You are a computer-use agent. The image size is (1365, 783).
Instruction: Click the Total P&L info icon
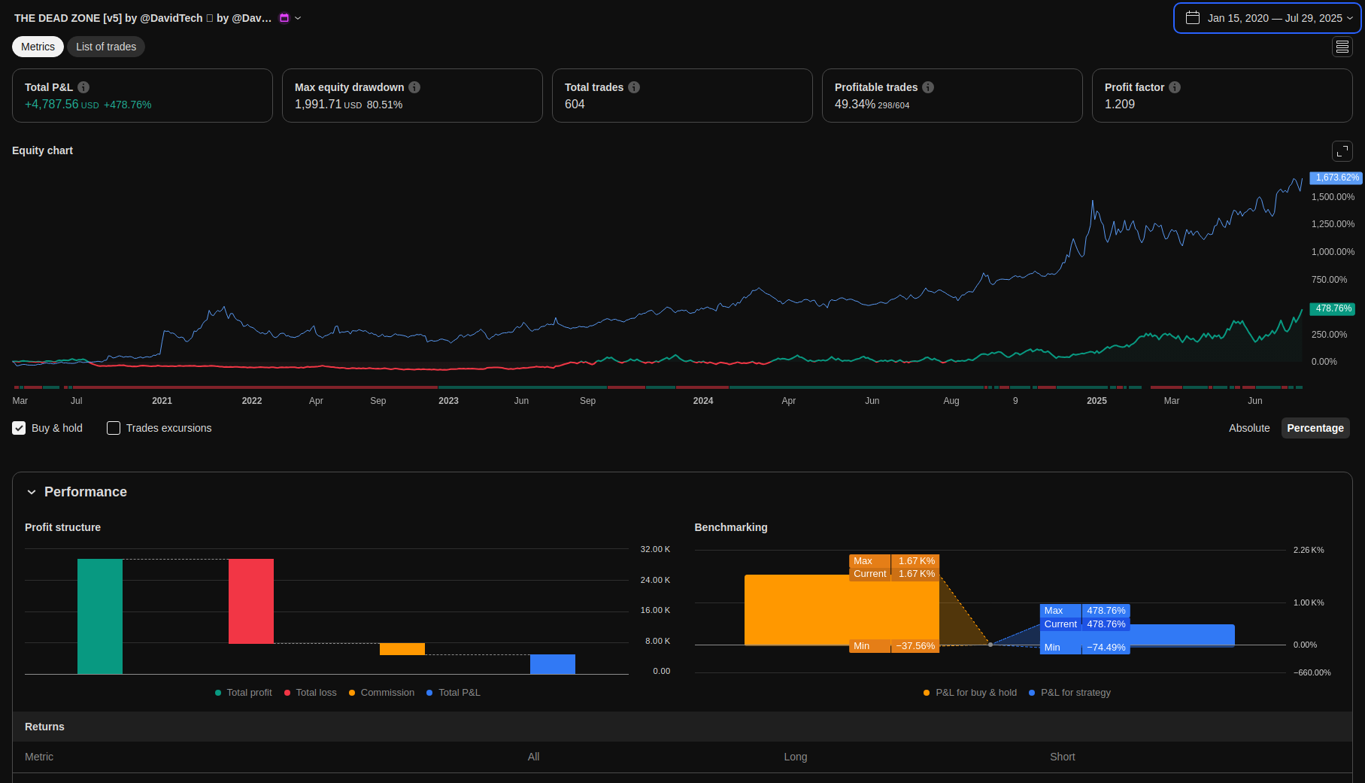[x=83, y=87]
